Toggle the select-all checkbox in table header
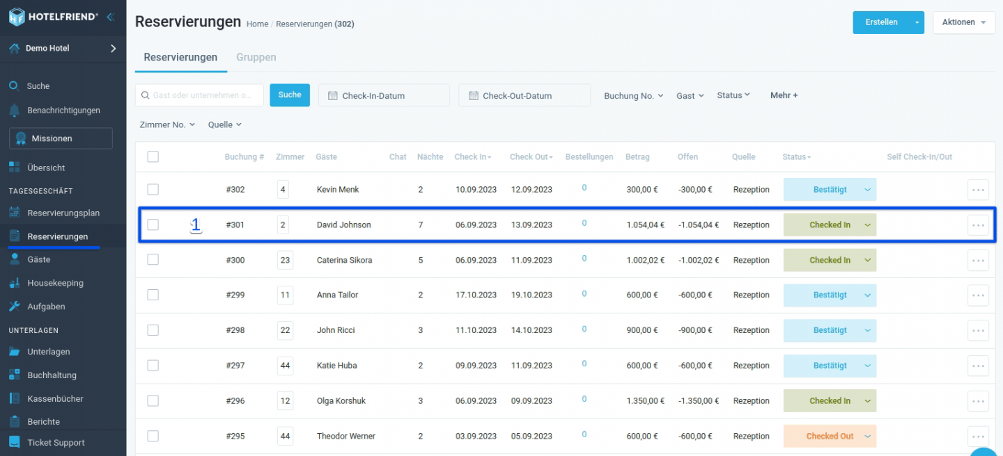Viewport: 1003px width, 456px height. (153, 157)
